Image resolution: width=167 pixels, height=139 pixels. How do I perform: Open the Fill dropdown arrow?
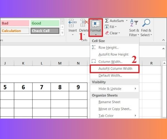click(116, 27)
